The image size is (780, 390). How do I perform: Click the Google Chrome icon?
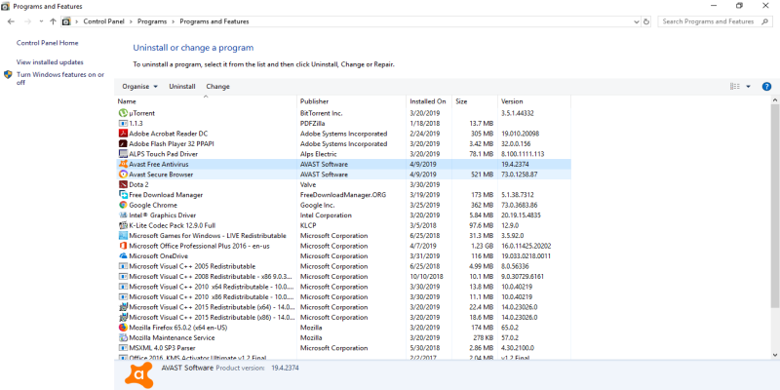tap(124, 205)
